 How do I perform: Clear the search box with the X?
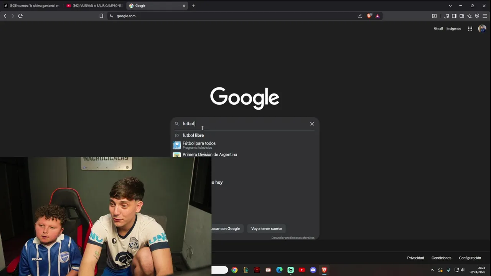point(312,124)
